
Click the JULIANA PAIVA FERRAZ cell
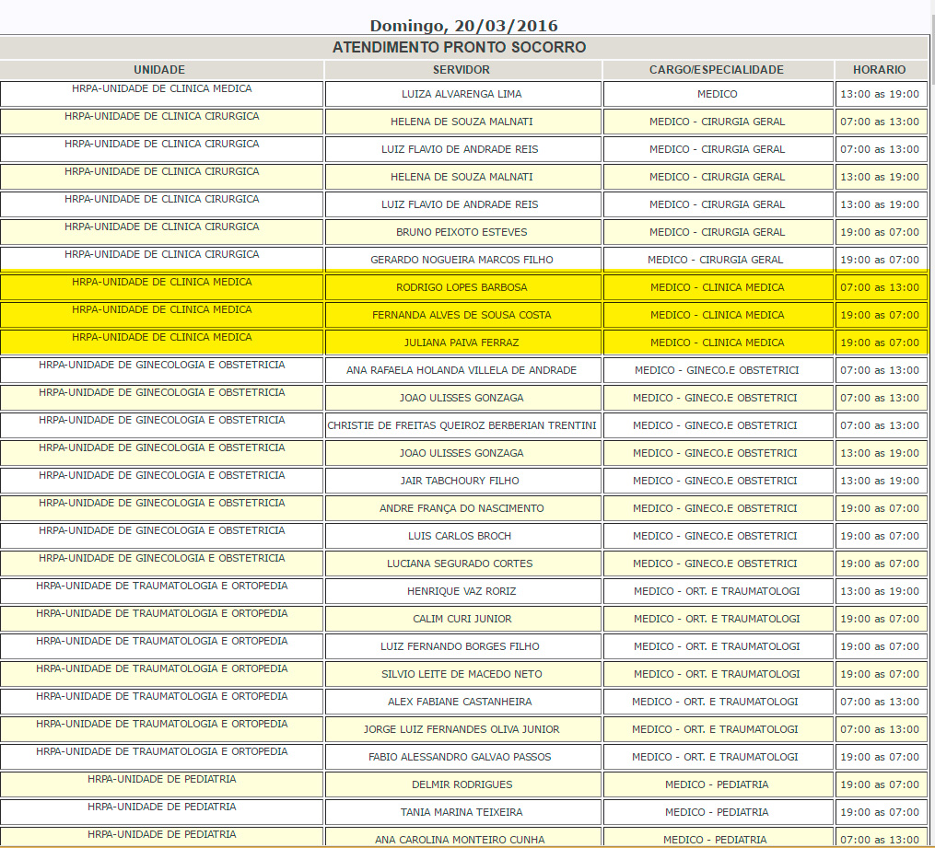click(462, 343)
